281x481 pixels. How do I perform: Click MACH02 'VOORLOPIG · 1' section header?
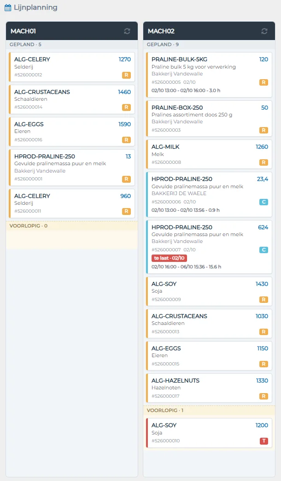pos(209,411)
